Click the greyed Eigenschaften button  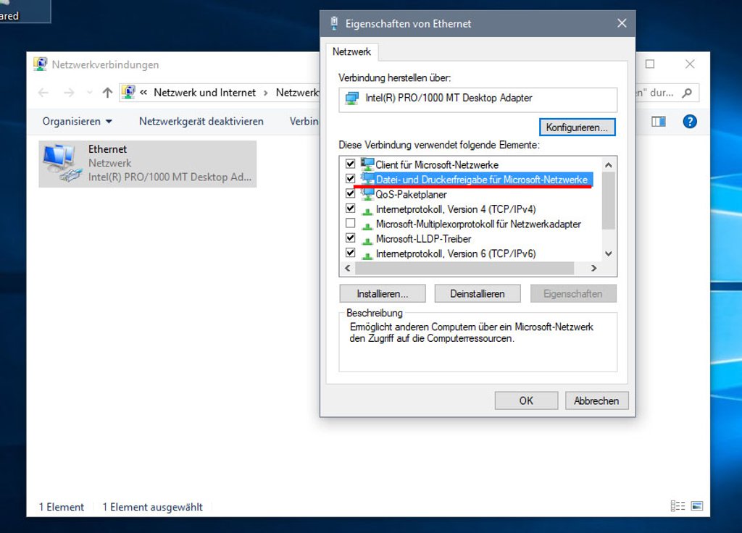(x=573, y=294)
